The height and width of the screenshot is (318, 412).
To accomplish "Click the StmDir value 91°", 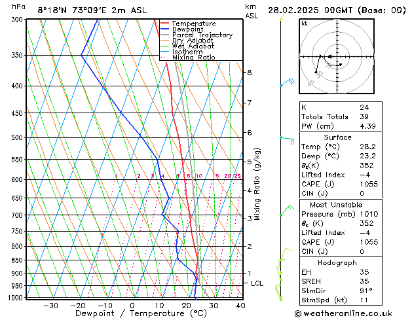I will pos(366,291).
